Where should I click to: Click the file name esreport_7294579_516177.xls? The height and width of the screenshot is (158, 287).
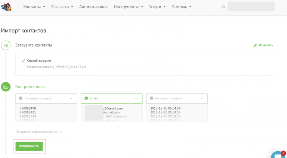point(64,67)
